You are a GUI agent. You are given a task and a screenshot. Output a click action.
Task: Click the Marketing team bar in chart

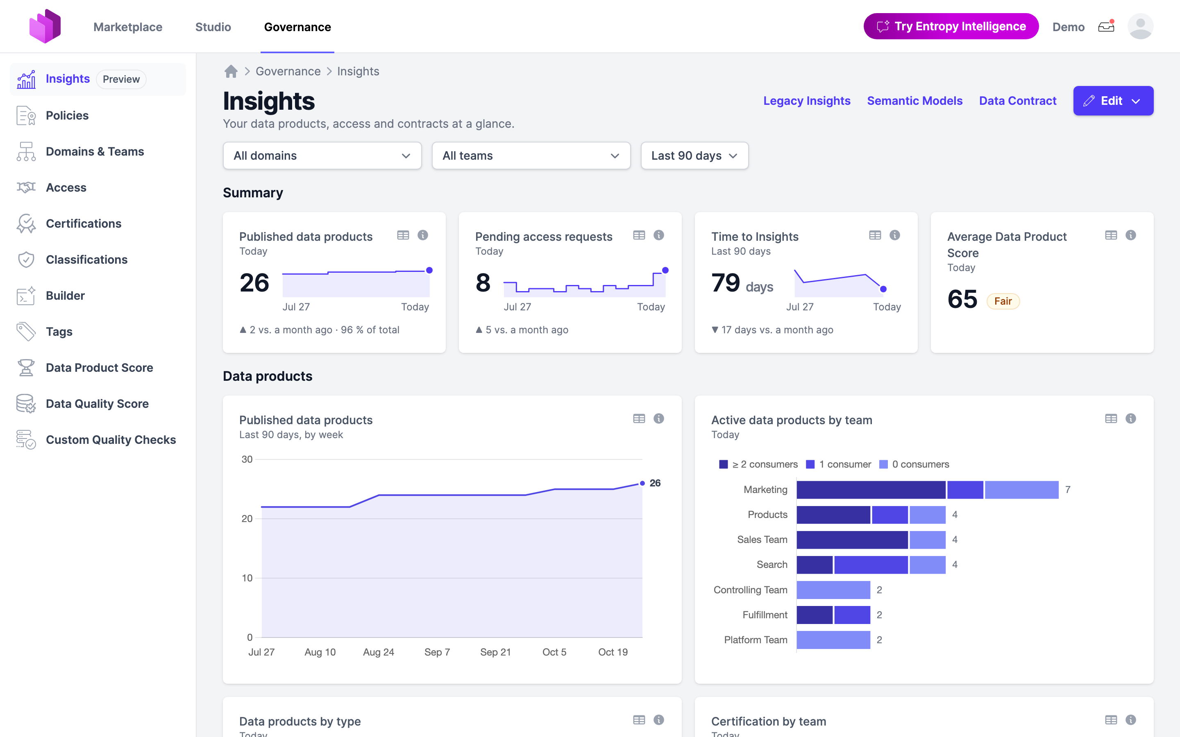(928, 489)
